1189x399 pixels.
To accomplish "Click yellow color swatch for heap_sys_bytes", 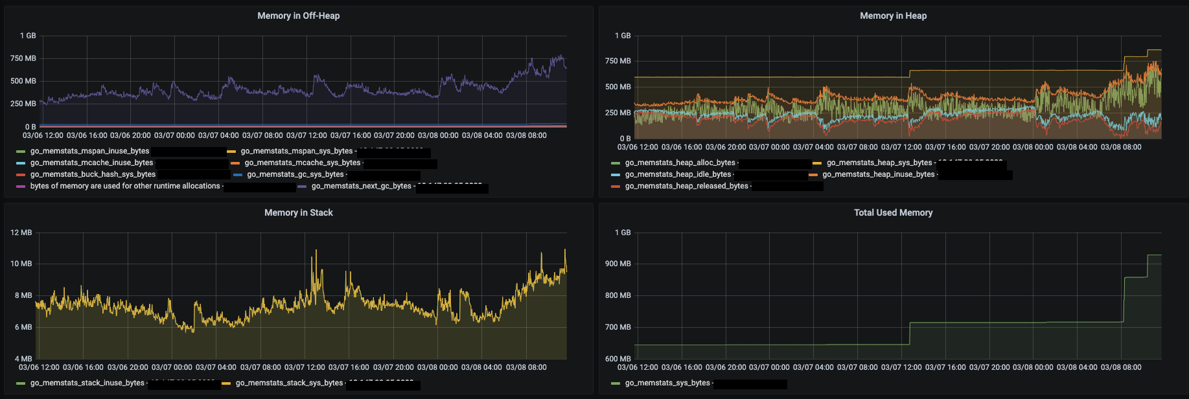I will [x=817, y=163].
